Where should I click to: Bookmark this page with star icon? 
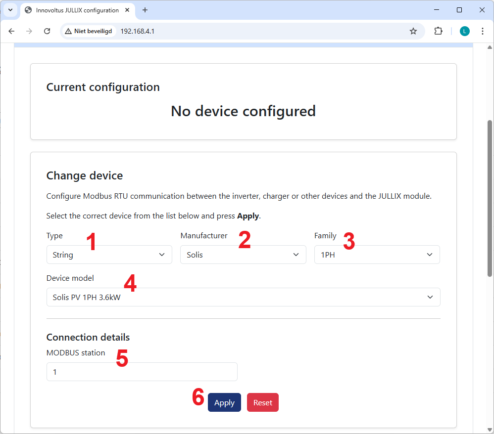[x=413, y=31]
